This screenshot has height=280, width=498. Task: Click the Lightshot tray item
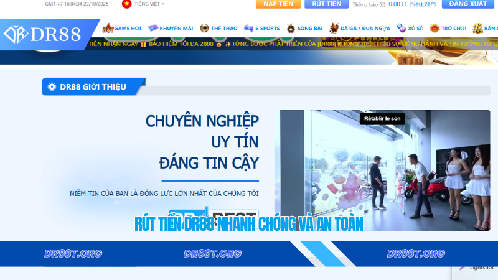click(476, 268)
